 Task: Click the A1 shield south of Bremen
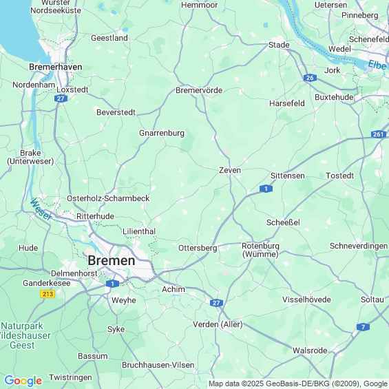pos(112,284)
